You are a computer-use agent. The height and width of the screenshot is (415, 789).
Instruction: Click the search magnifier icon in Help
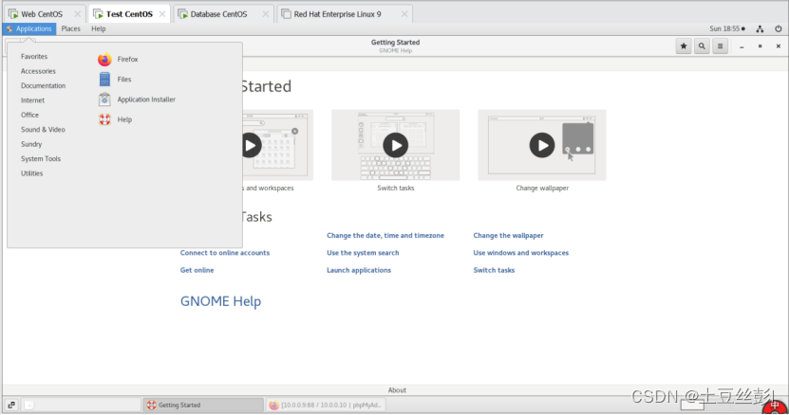[702, 46]
